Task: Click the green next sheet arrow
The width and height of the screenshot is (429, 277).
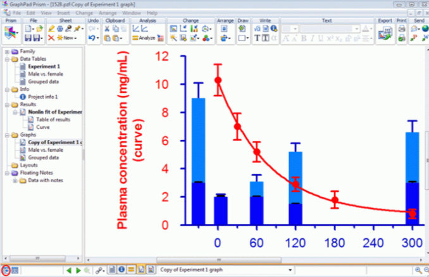Action: pos(78,270)
